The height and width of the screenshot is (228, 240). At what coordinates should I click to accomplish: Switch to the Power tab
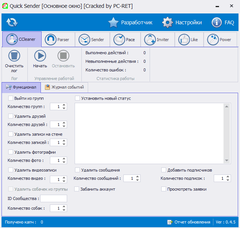coord(220,40)
